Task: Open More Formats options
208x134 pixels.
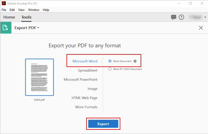Action: click(x=86, y=107)
